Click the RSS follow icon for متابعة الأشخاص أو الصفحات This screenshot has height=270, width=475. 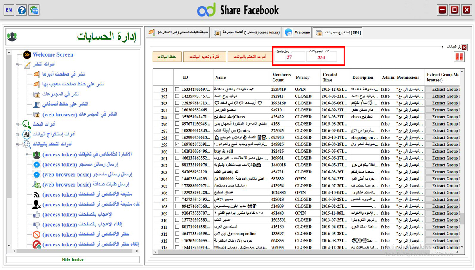(x=37, y=194)
